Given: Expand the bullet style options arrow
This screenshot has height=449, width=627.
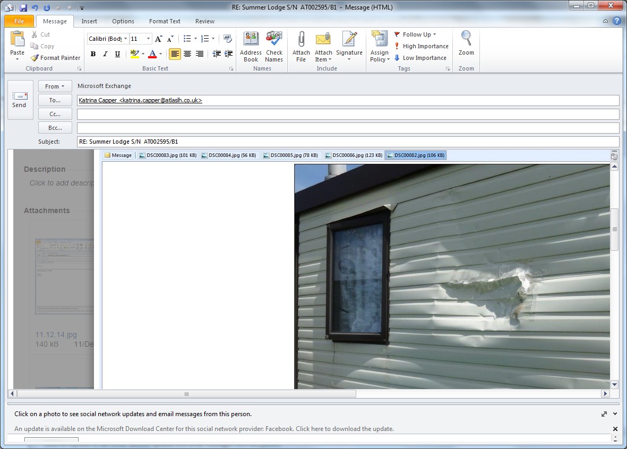Looking at the screenshot, I should (195, 39).
